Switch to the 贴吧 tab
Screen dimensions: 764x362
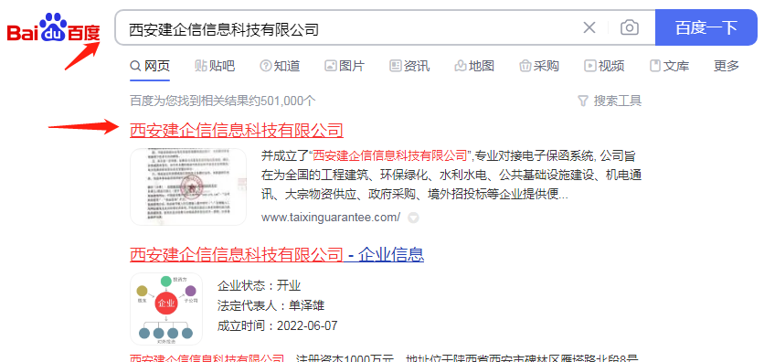click(215, 66)
